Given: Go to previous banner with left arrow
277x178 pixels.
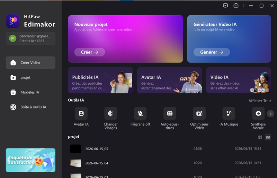Looking at the screenshot, I should [x=9, y=160].
